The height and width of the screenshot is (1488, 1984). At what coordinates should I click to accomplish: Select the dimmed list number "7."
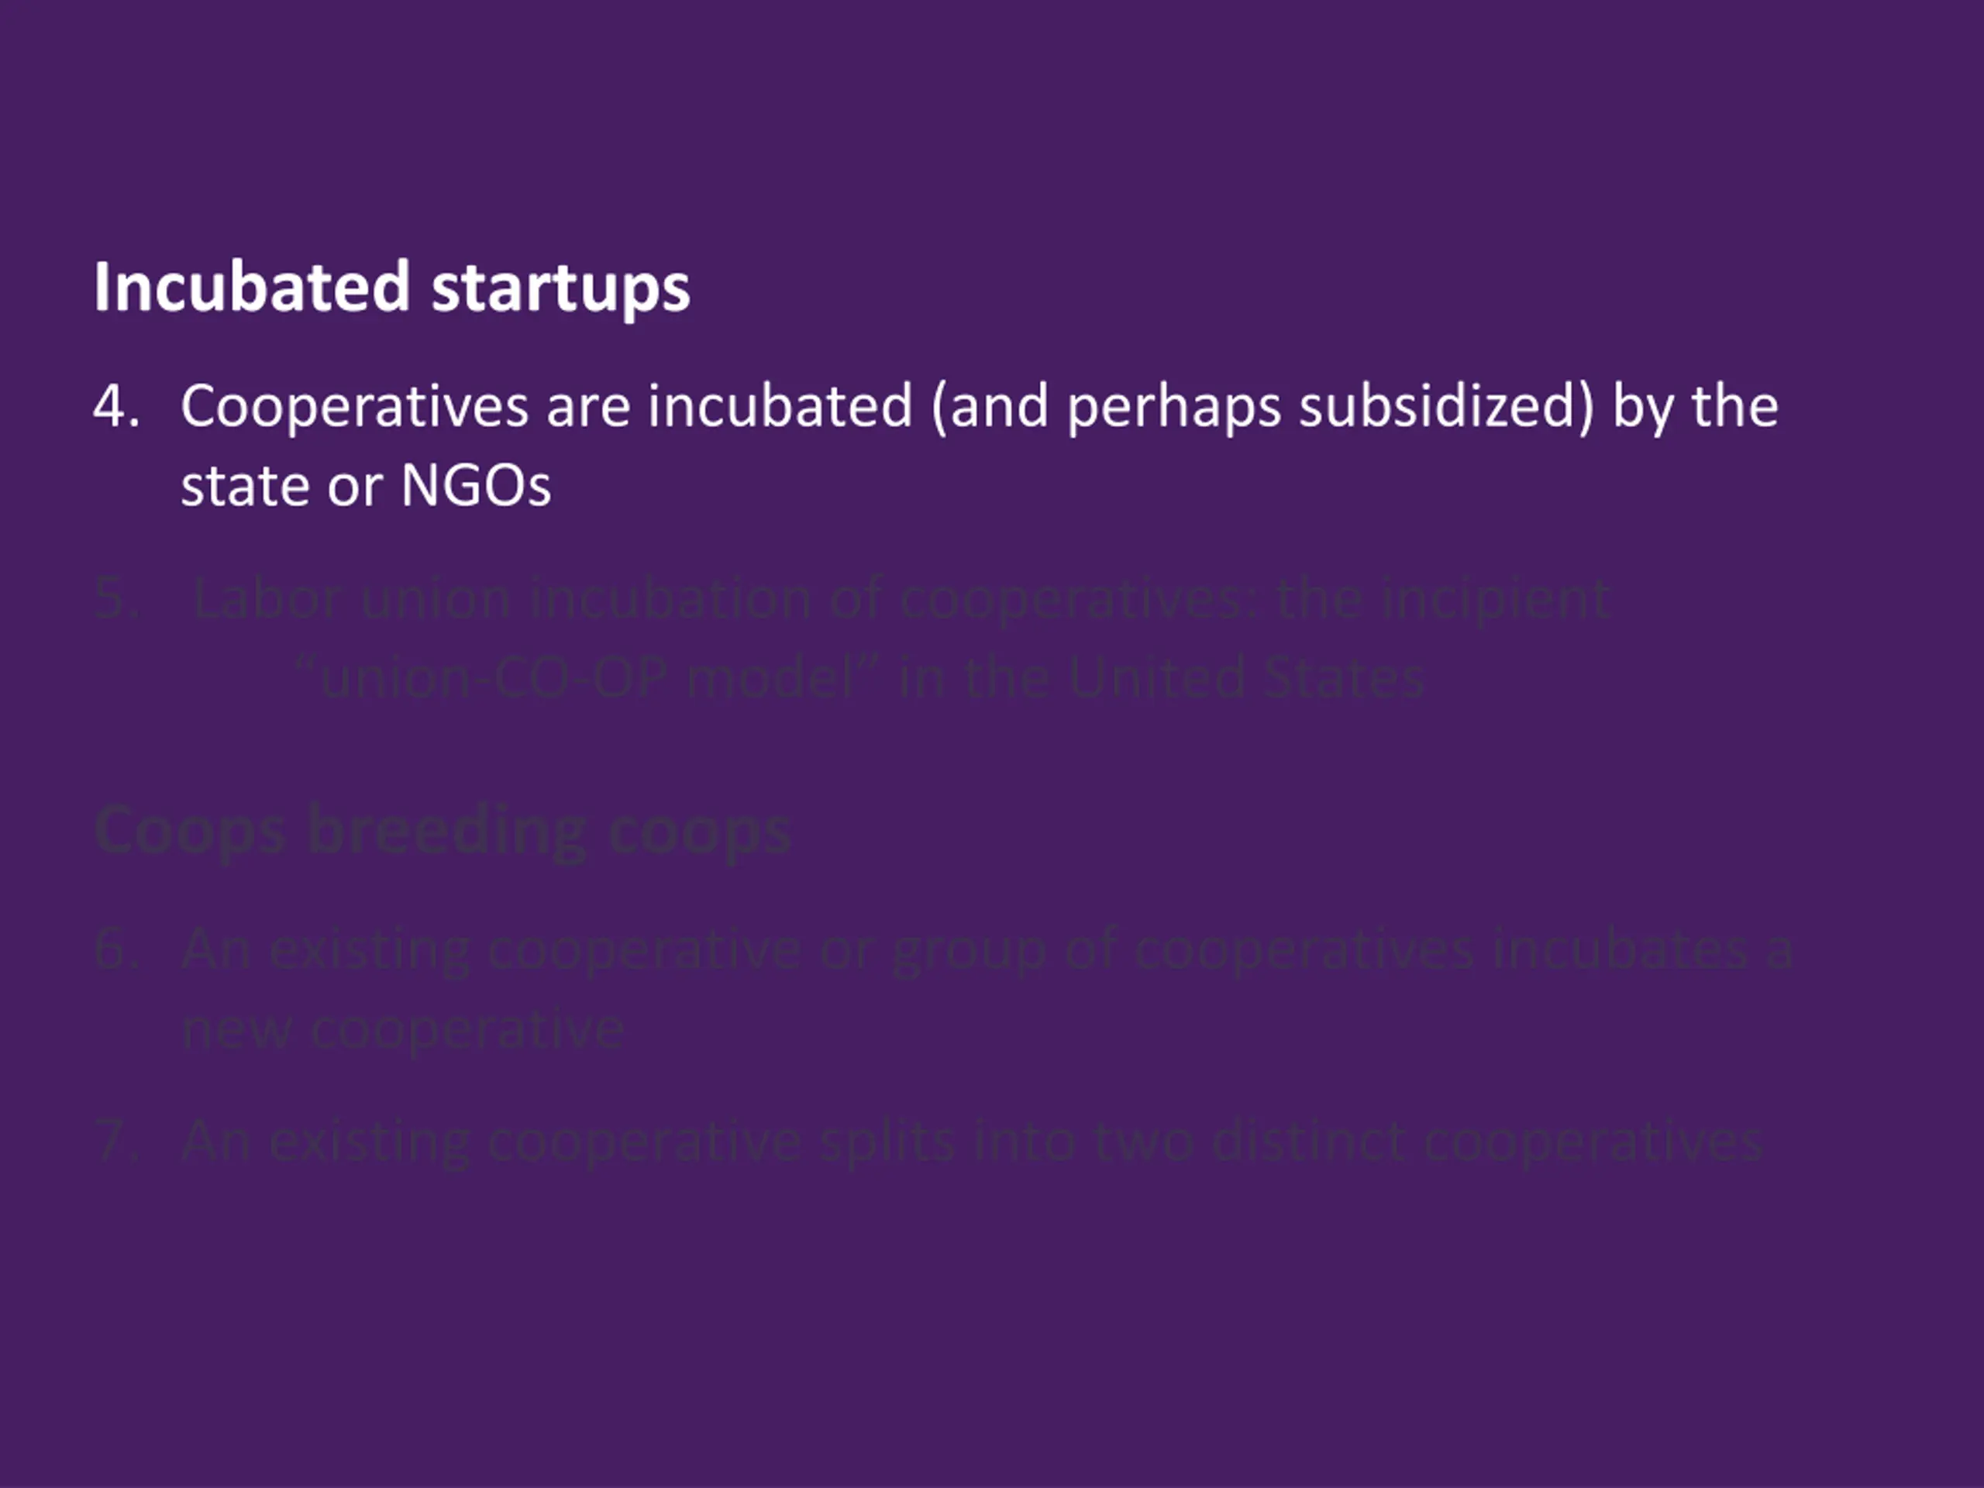pos(116,1142)
